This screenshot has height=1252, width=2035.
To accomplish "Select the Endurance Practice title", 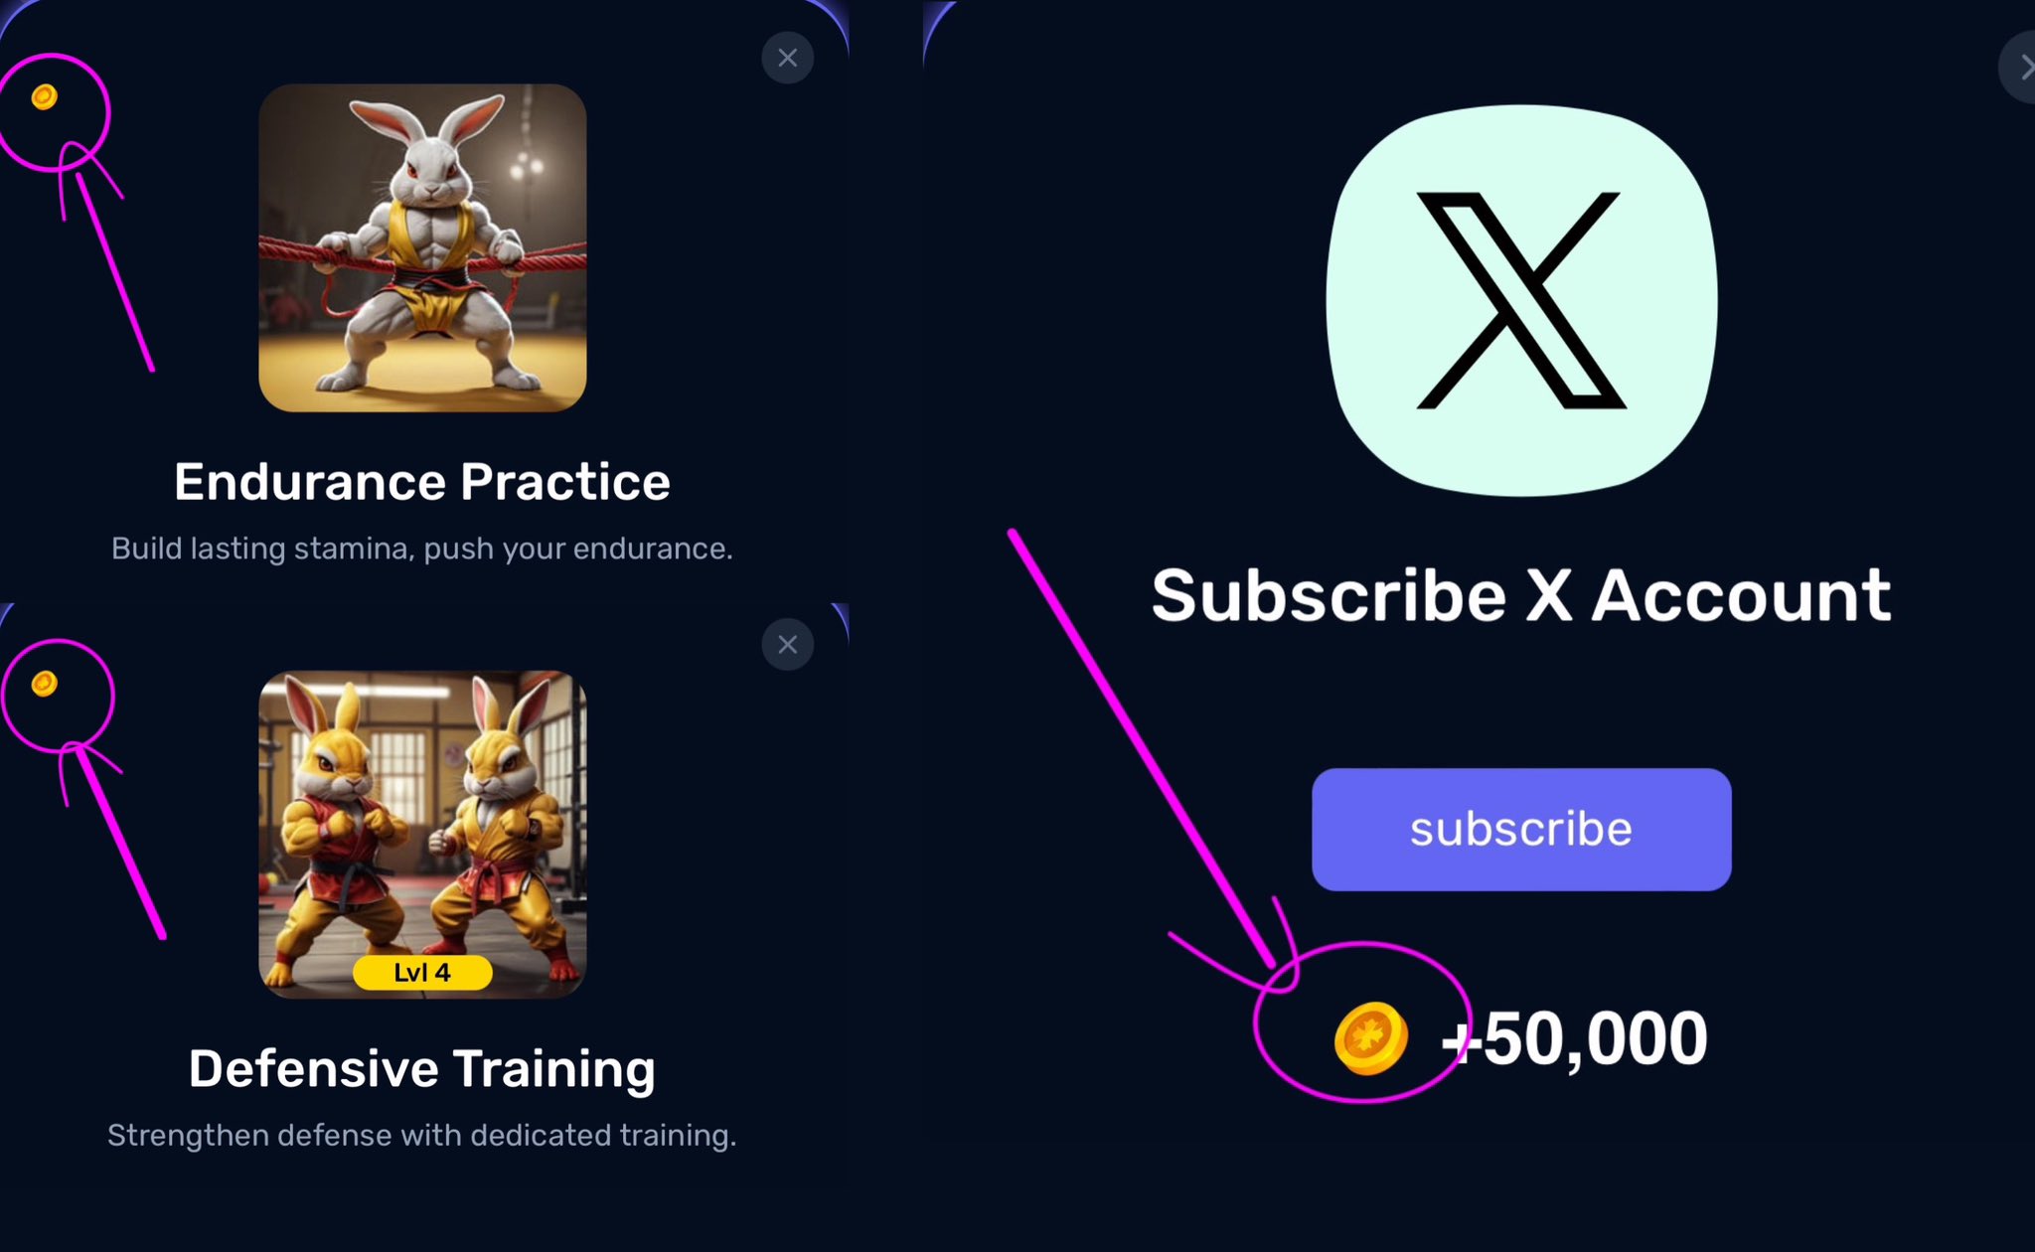I will pos(422,482).
